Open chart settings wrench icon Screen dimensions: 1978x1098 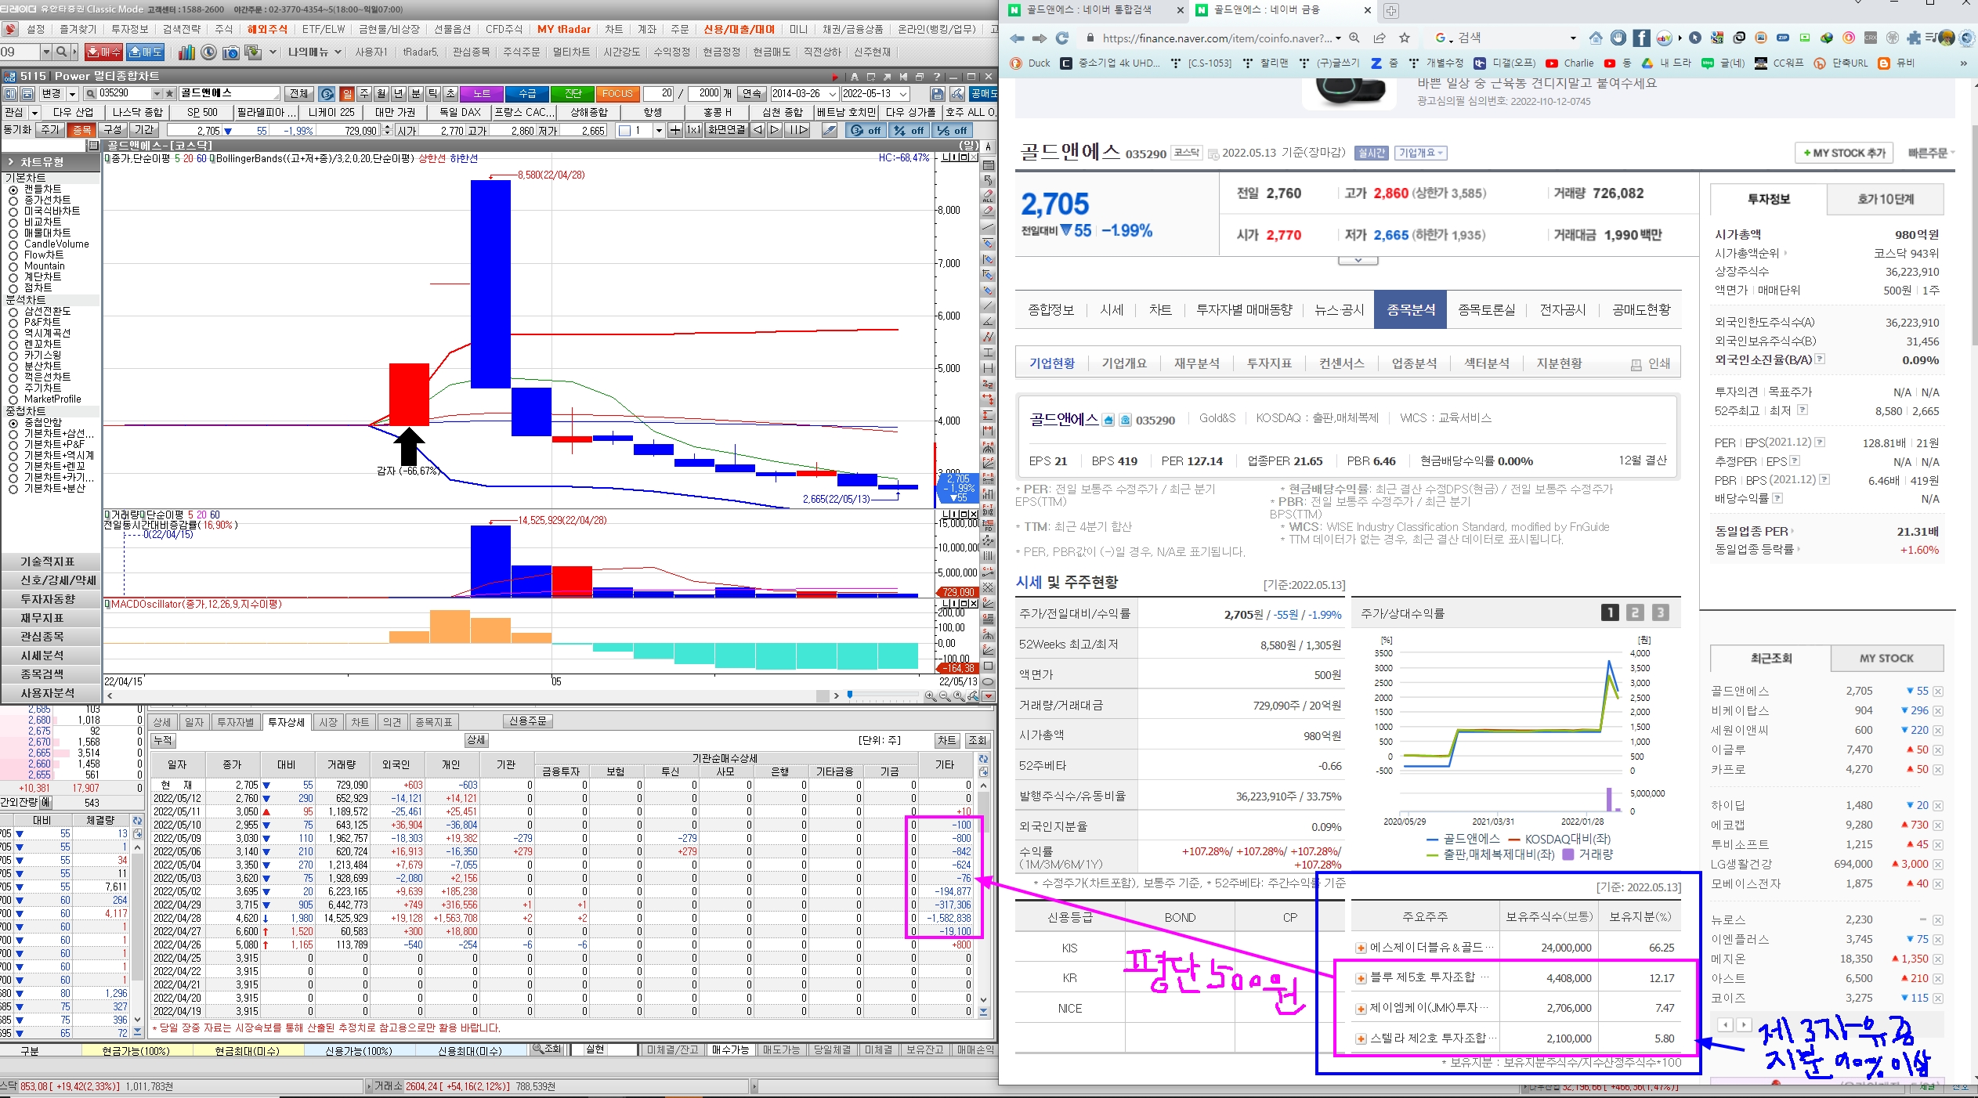coord(956,93)
